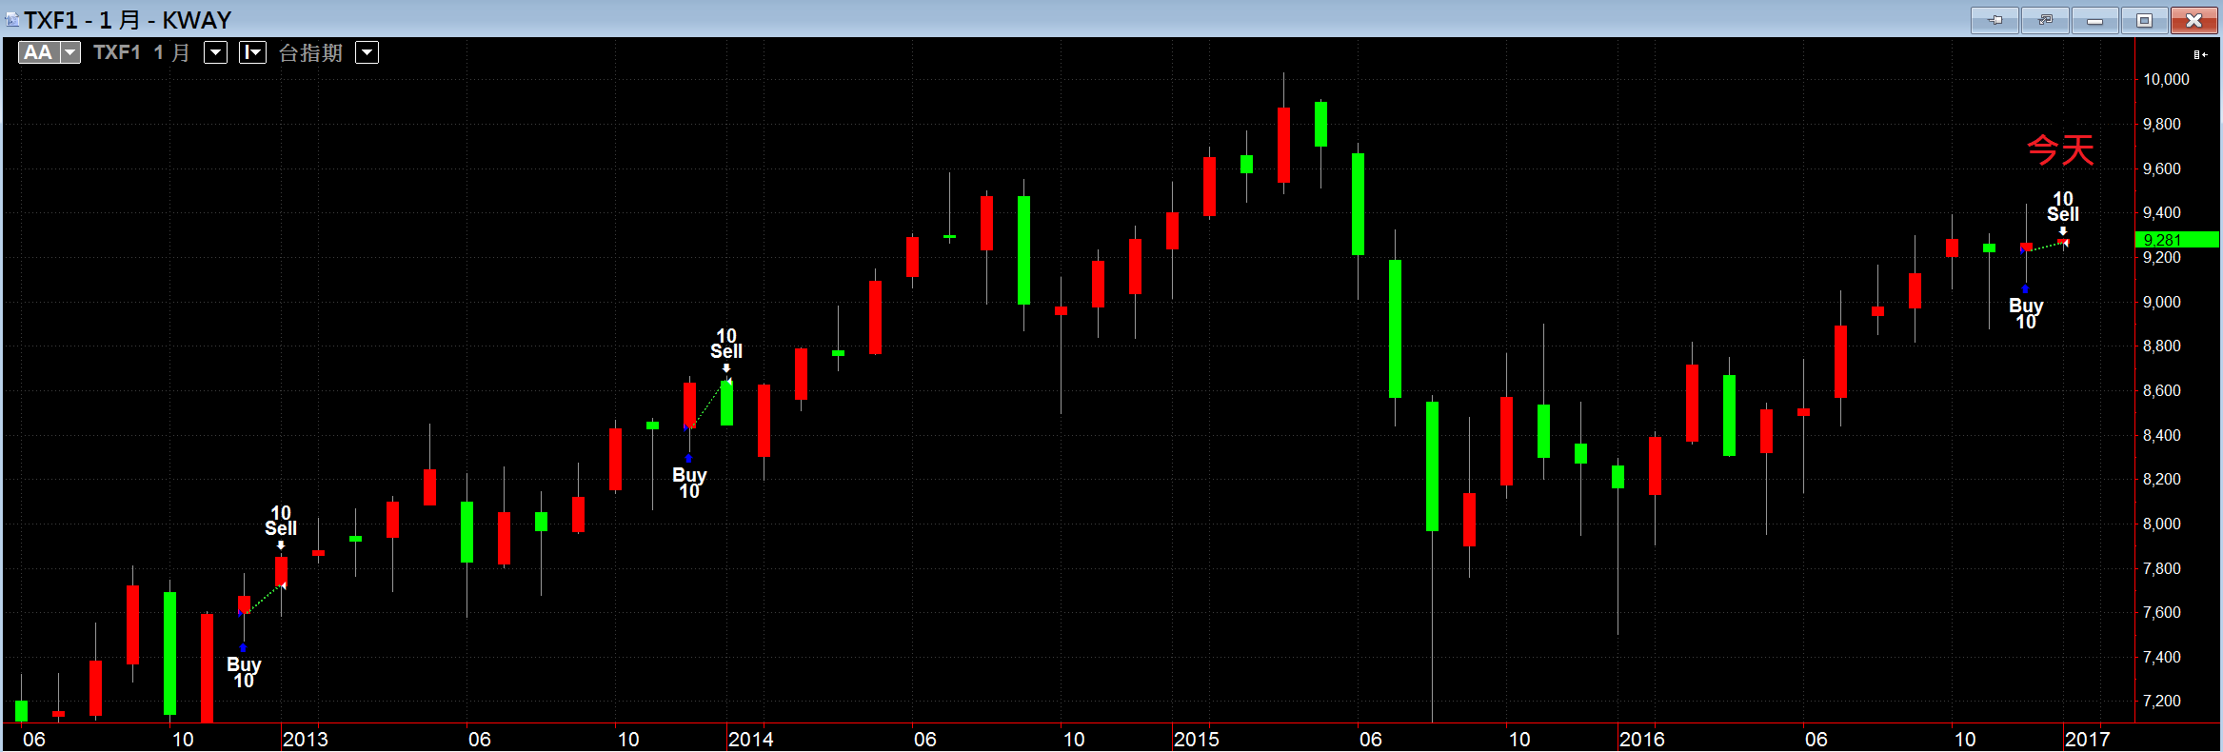
Task: Click the TXF1 symbol label
Action: [x=117, y=52]
